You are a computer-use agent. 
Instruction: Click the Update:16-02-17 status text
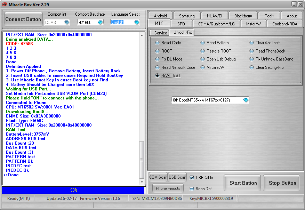click(62, 199)
